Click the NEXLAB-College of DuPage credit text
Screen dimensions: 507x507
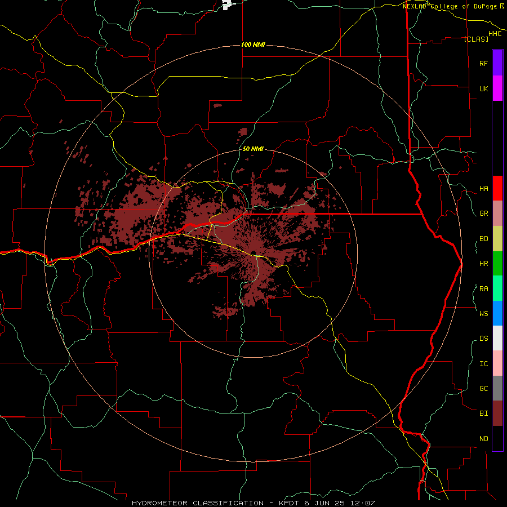[451, 6]
